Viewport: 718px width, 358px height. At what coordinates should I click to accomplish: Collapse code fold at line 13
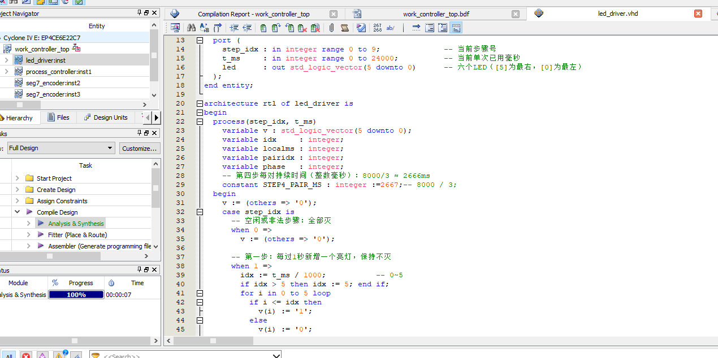tap(200, 40)
